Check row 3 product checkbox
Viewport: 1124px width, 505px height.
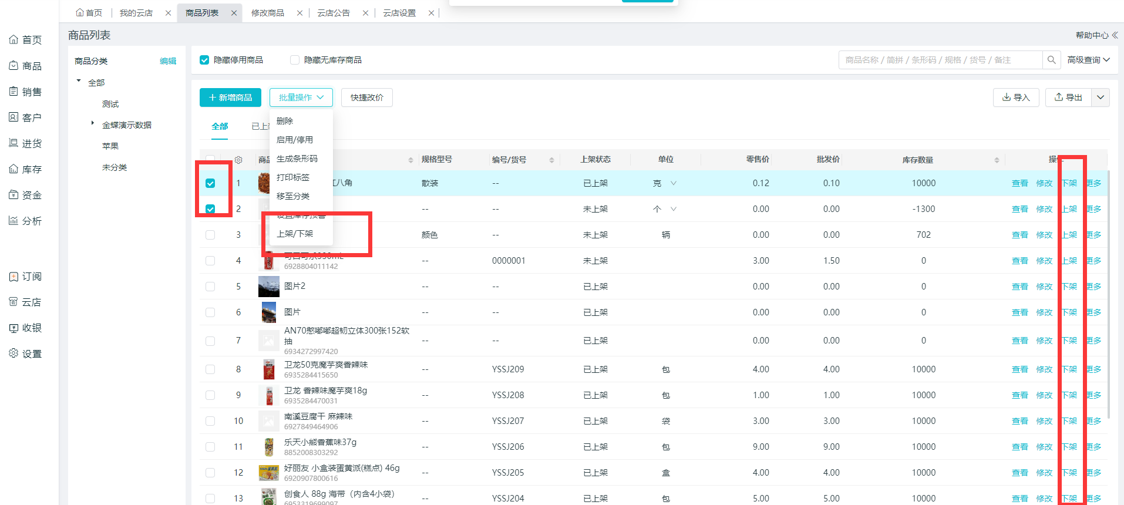[x=210, y=235]
